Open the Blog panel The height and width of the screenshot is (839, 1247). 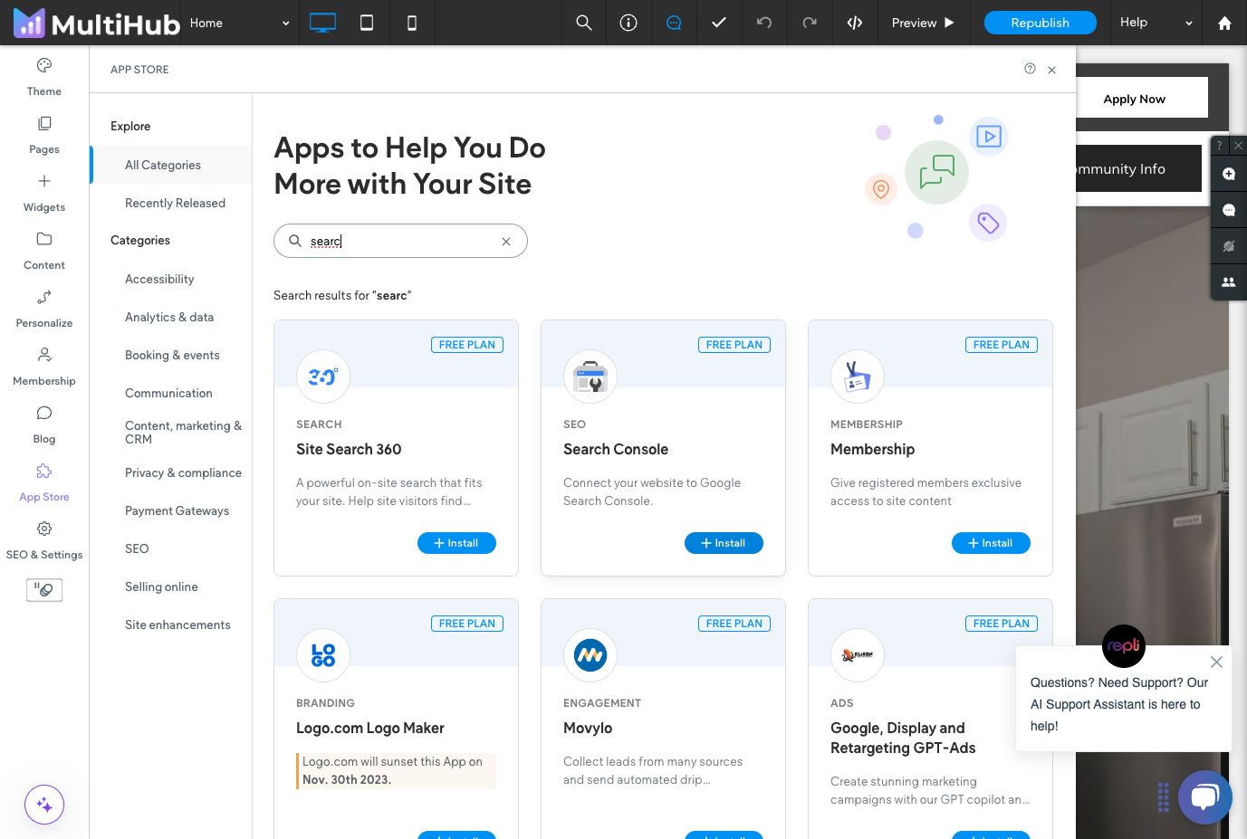44,425
